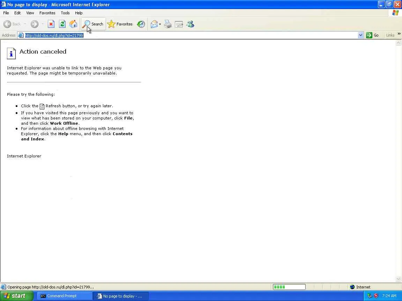Image resolution: width=402 pixels, height=301 pixels.
Task: Click the Windows flag logo in the menu bar
Action: [395, 13]
